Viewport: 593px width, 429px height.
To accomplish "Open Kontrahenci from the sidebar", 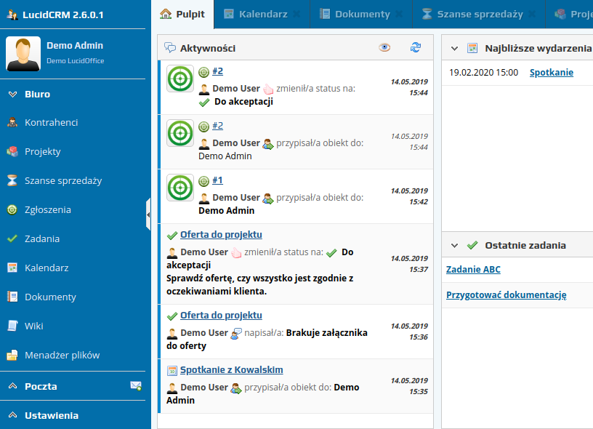I will point(51,123).
